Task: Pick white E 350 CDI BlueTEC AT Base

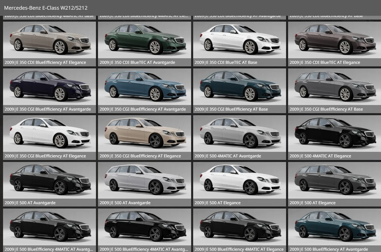Action: pos(239,44)
